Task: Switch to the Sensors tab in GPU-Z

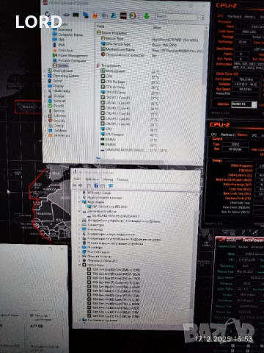Action: pyautogui.click(x=243, y=246)
